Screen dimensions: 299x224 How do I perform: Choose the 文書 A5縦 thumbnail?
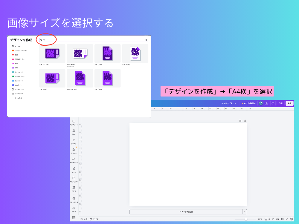click(x=135, y=53)
